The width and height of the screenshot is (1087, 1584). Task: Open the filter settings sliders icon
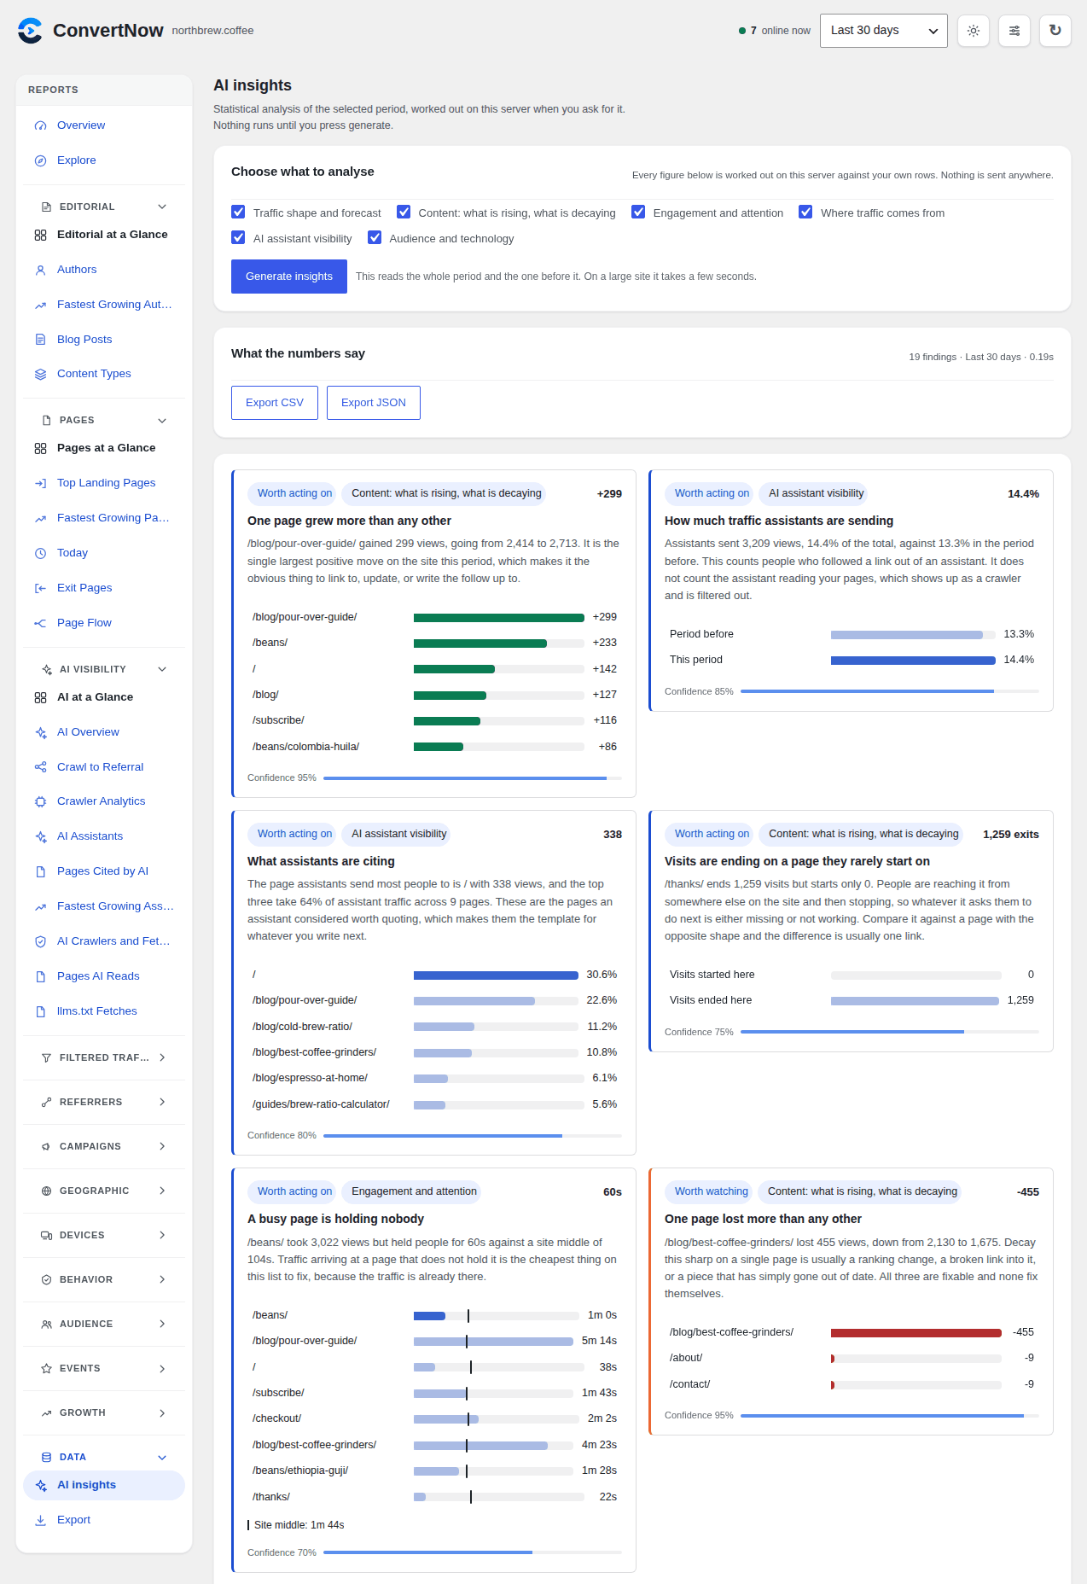1014,31
